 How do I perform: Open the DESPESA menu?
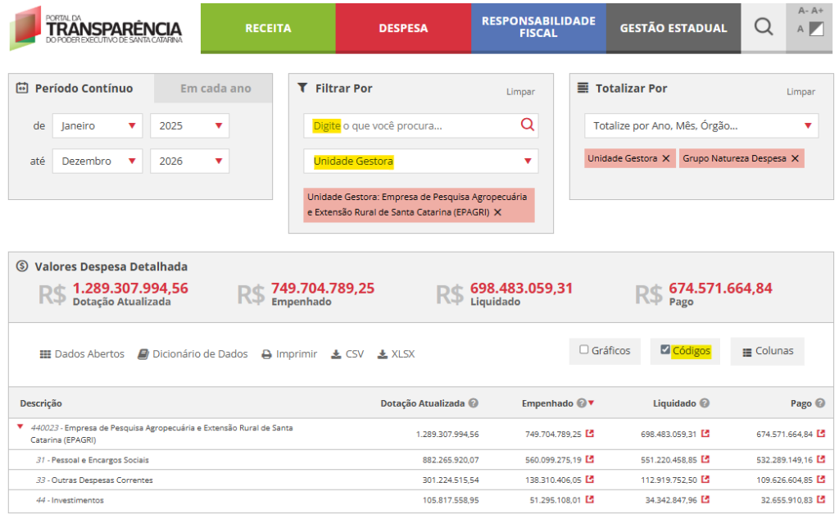[403, 28]
